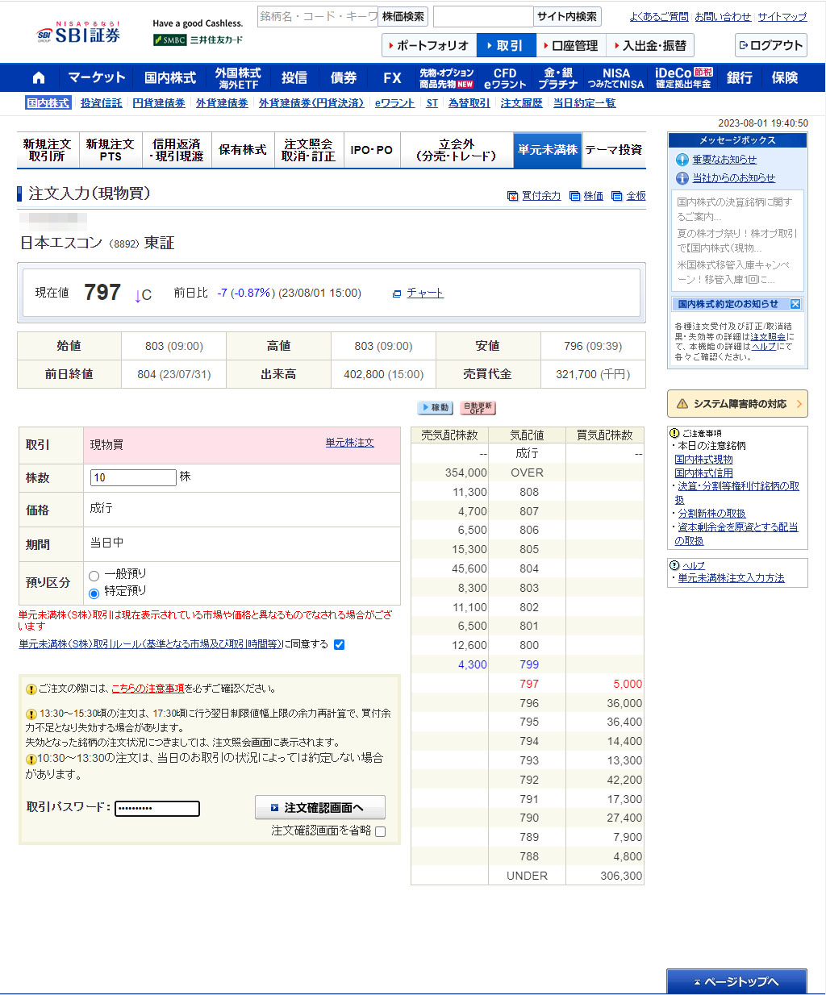Click the home icon in navigation bar
This screenshot has height=995, width=826.
(38, 78)
